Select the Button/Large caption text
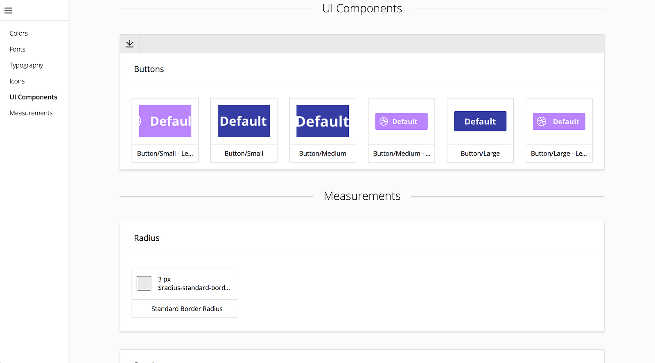The image size is (655, 363). pos(480,153)
